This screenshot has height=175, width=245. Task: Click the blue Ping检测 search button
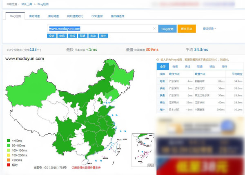click(x=167, y=29)
